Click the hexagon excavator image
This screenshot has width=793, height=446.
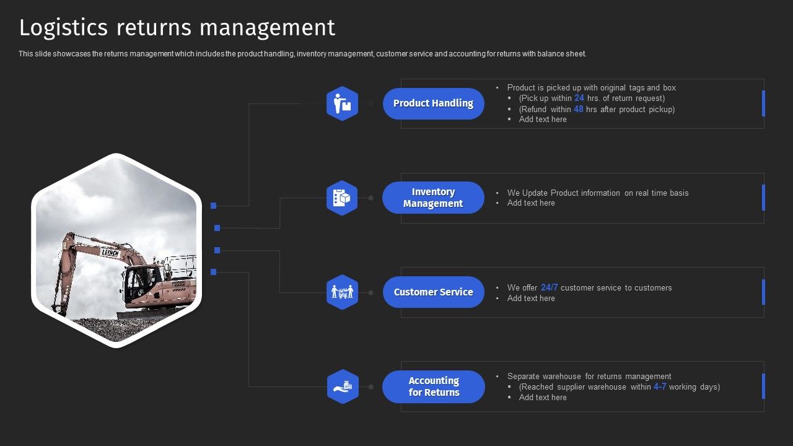click(116, 250)
